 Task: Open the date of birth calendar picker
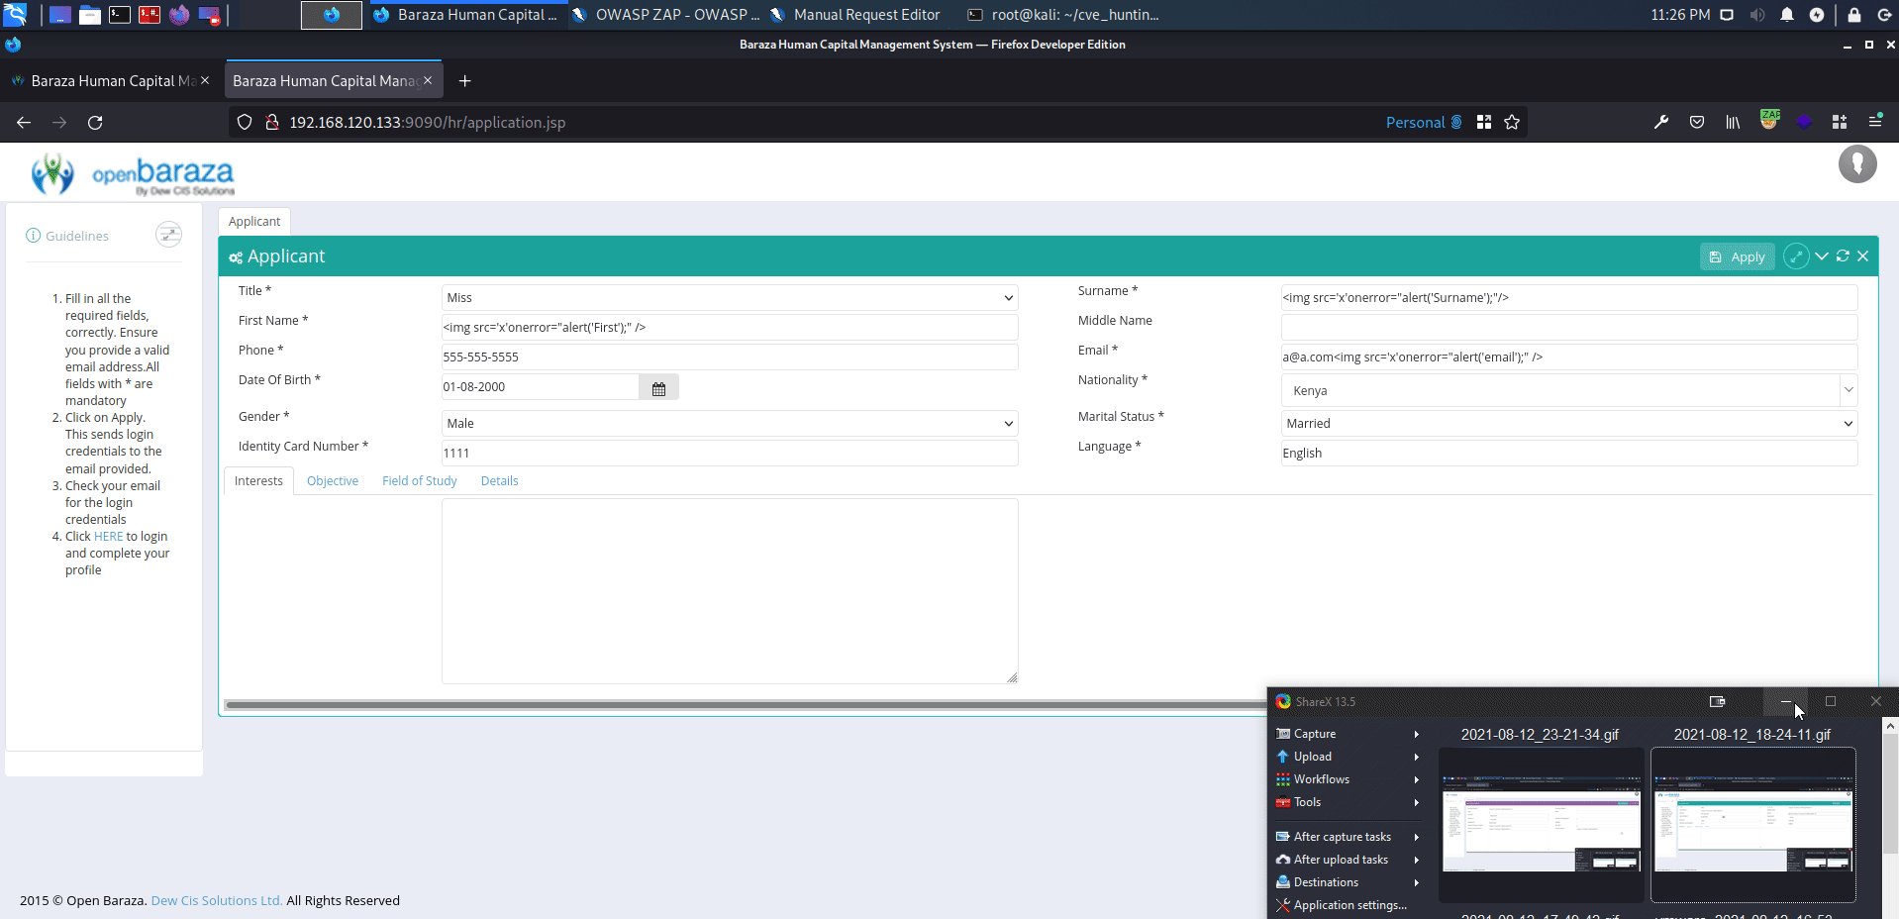click(x=658, y=388)
